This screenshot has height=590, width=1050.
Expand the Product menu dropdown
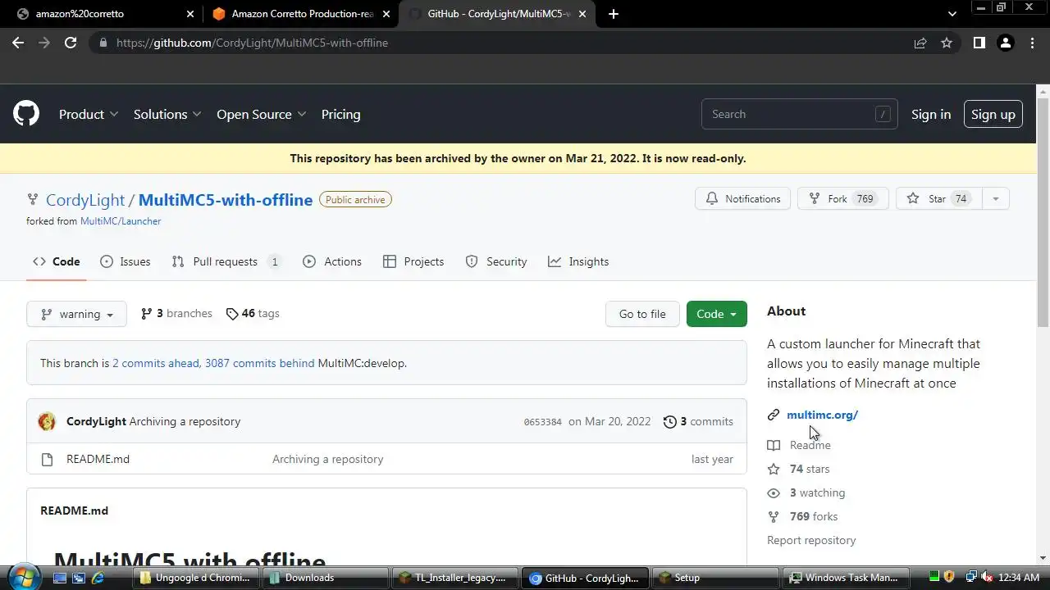pyautogui.click(x=89, y=114)
